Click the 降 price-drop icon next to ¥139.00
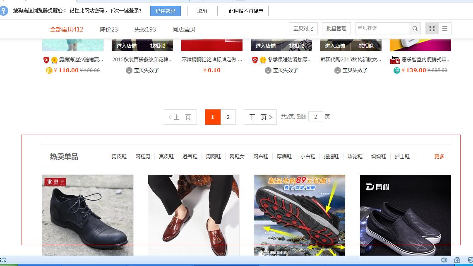The height and width of the screenshot is (266, 473). pos(396,70)
